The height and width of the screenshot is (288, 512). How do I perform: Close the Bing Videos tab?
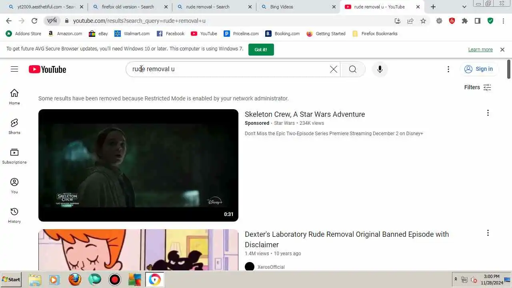(x=334, y=7)
